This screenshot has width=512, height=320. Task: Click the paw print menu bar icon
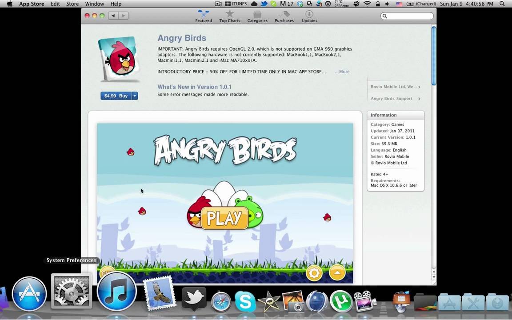(x=356, y=4)
